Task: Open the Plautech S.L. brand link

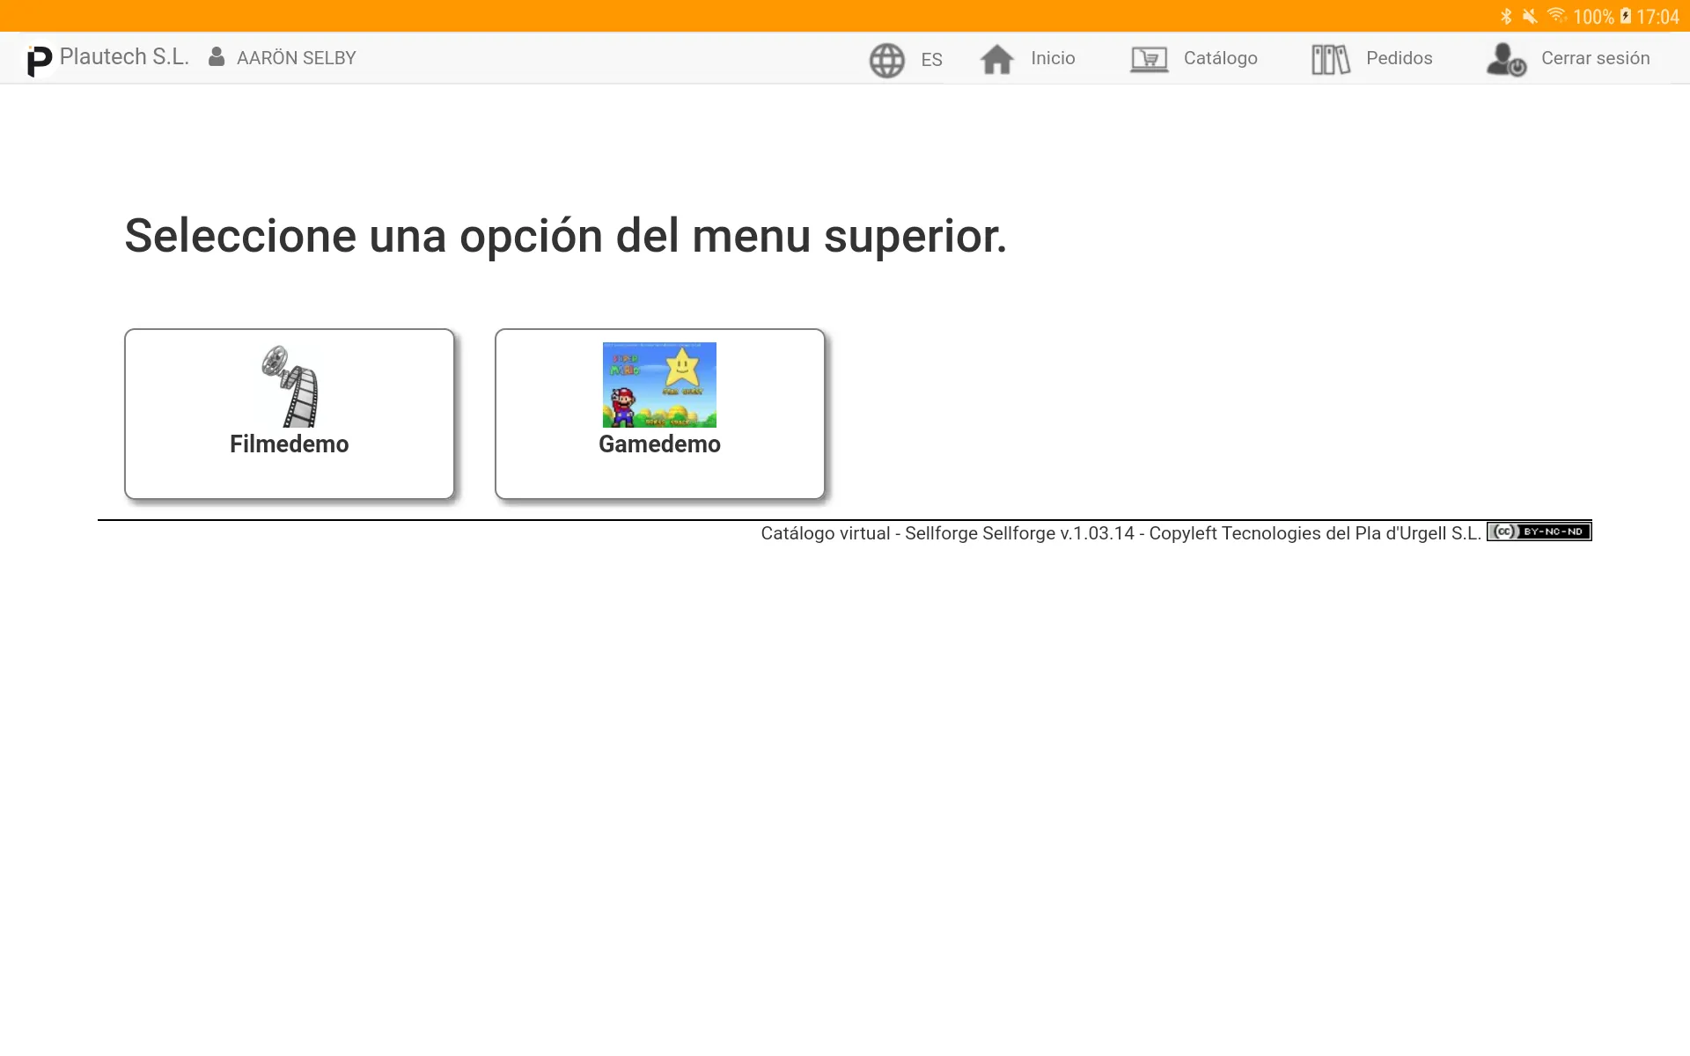Action: [x=124, y=57]
